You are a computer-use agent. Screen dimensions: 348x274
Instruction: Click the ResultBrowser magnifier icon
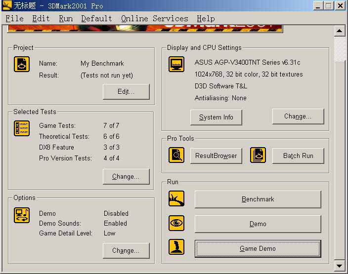tap(176, 155)
